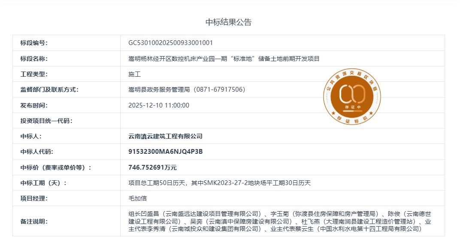The height and width of the screenshot is (245, 460).
Task: Click the 中标人代码 row label
Action: pyautogui.click(x=37, y=152)
